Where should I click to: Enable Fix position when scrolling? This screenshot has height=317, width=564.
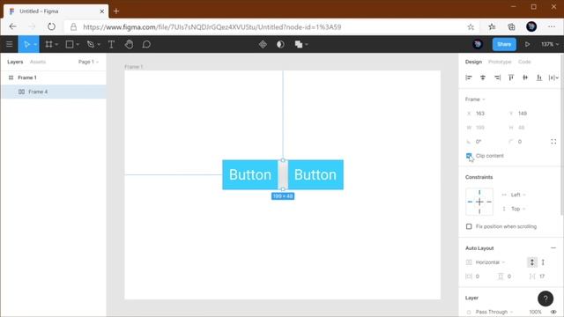[469, 226]
